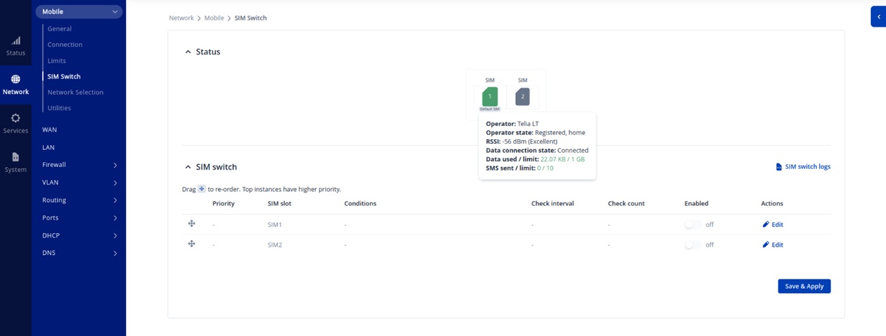The image size is (886, 336).
Task: Enable the SIM2 switch toggle
Action: (x=692, y=245)
